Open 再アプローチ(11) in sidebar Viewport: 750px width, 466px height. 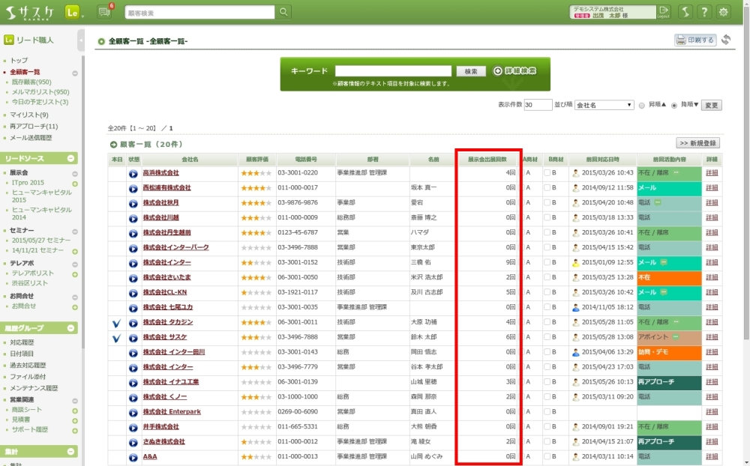(34, 127)
